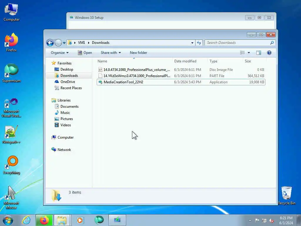Open the Organize menu
Screen dimensions: 301x226
tap(59, 53)
